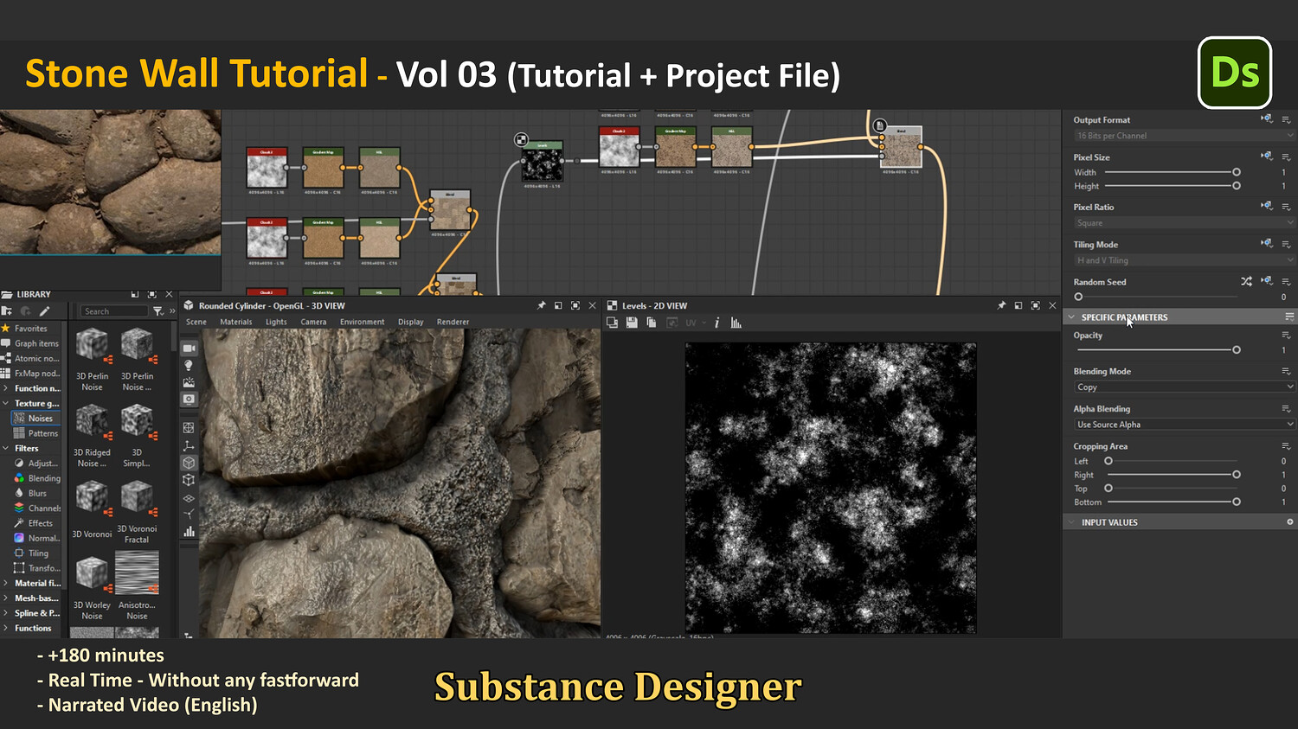Open Pixel Size inheritance method icon

coord(1267,157)
